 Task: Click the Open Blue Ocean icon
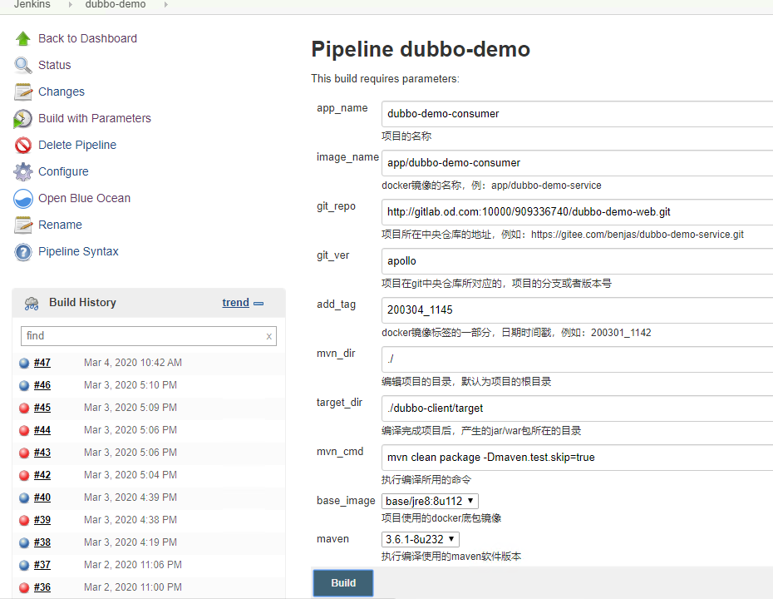(x=23, y=199)
